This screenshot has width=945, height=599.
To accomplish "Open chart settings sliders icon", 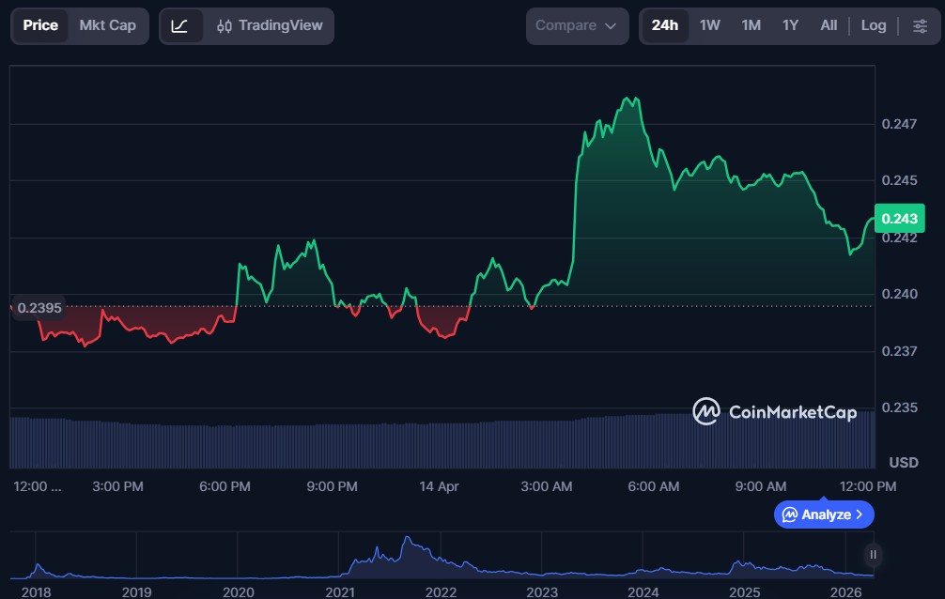I will click(x=920, y=26).
